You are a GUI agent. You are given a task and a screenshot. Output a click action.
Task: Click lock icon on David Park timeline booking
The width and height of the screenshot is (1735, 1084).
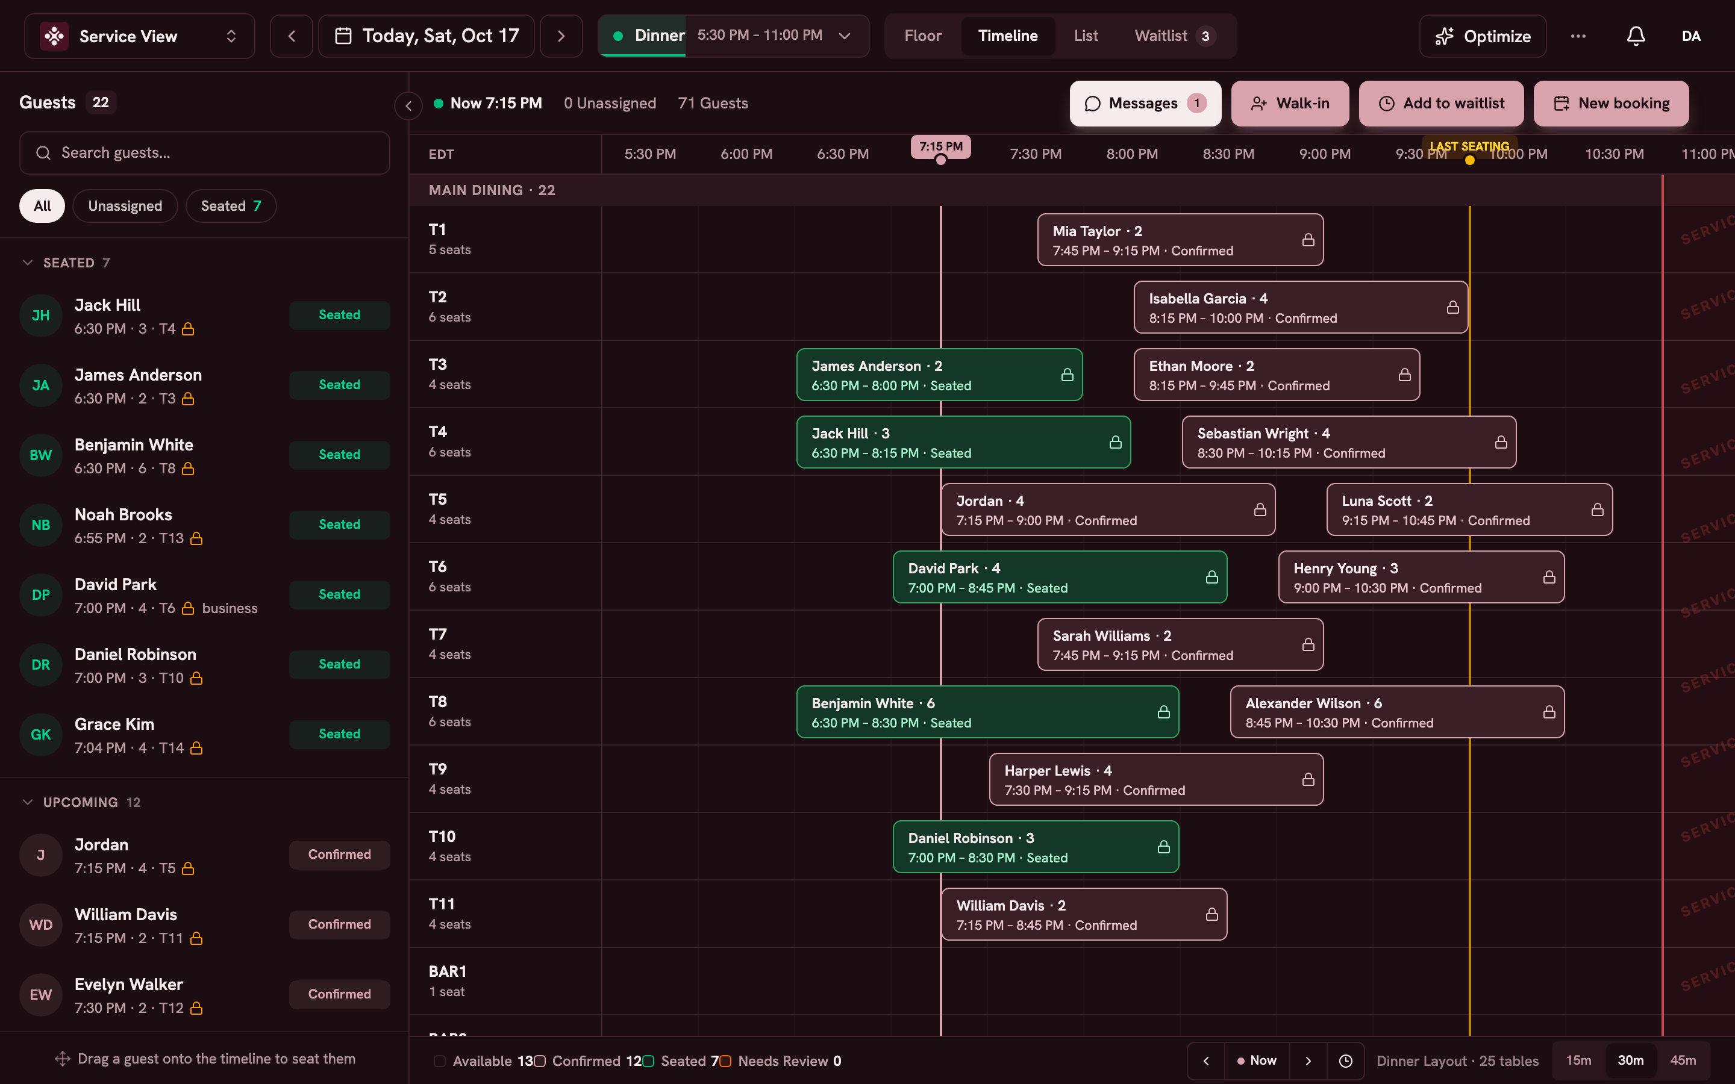pos(1211,577)
